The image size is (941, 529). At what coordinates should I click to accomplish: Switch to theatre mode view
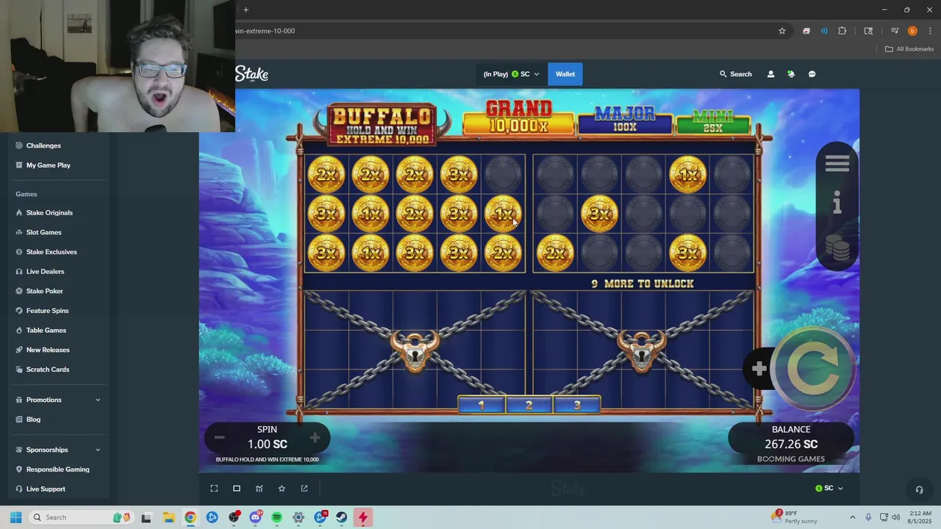coord(237,489)
